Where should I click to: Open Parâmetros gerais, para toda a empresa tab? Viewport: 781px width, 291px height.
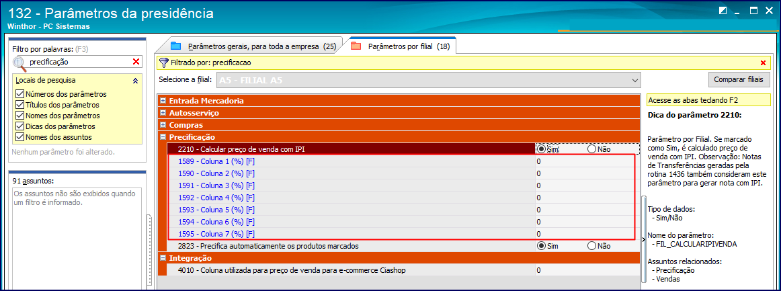(254, 47)
